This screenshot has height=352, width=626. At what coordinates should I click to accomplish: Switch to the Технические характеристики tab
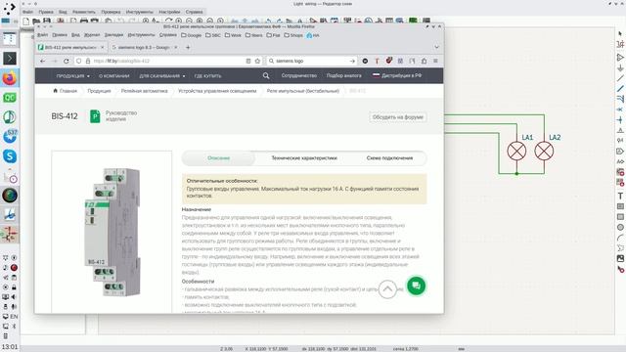[304, 158]
